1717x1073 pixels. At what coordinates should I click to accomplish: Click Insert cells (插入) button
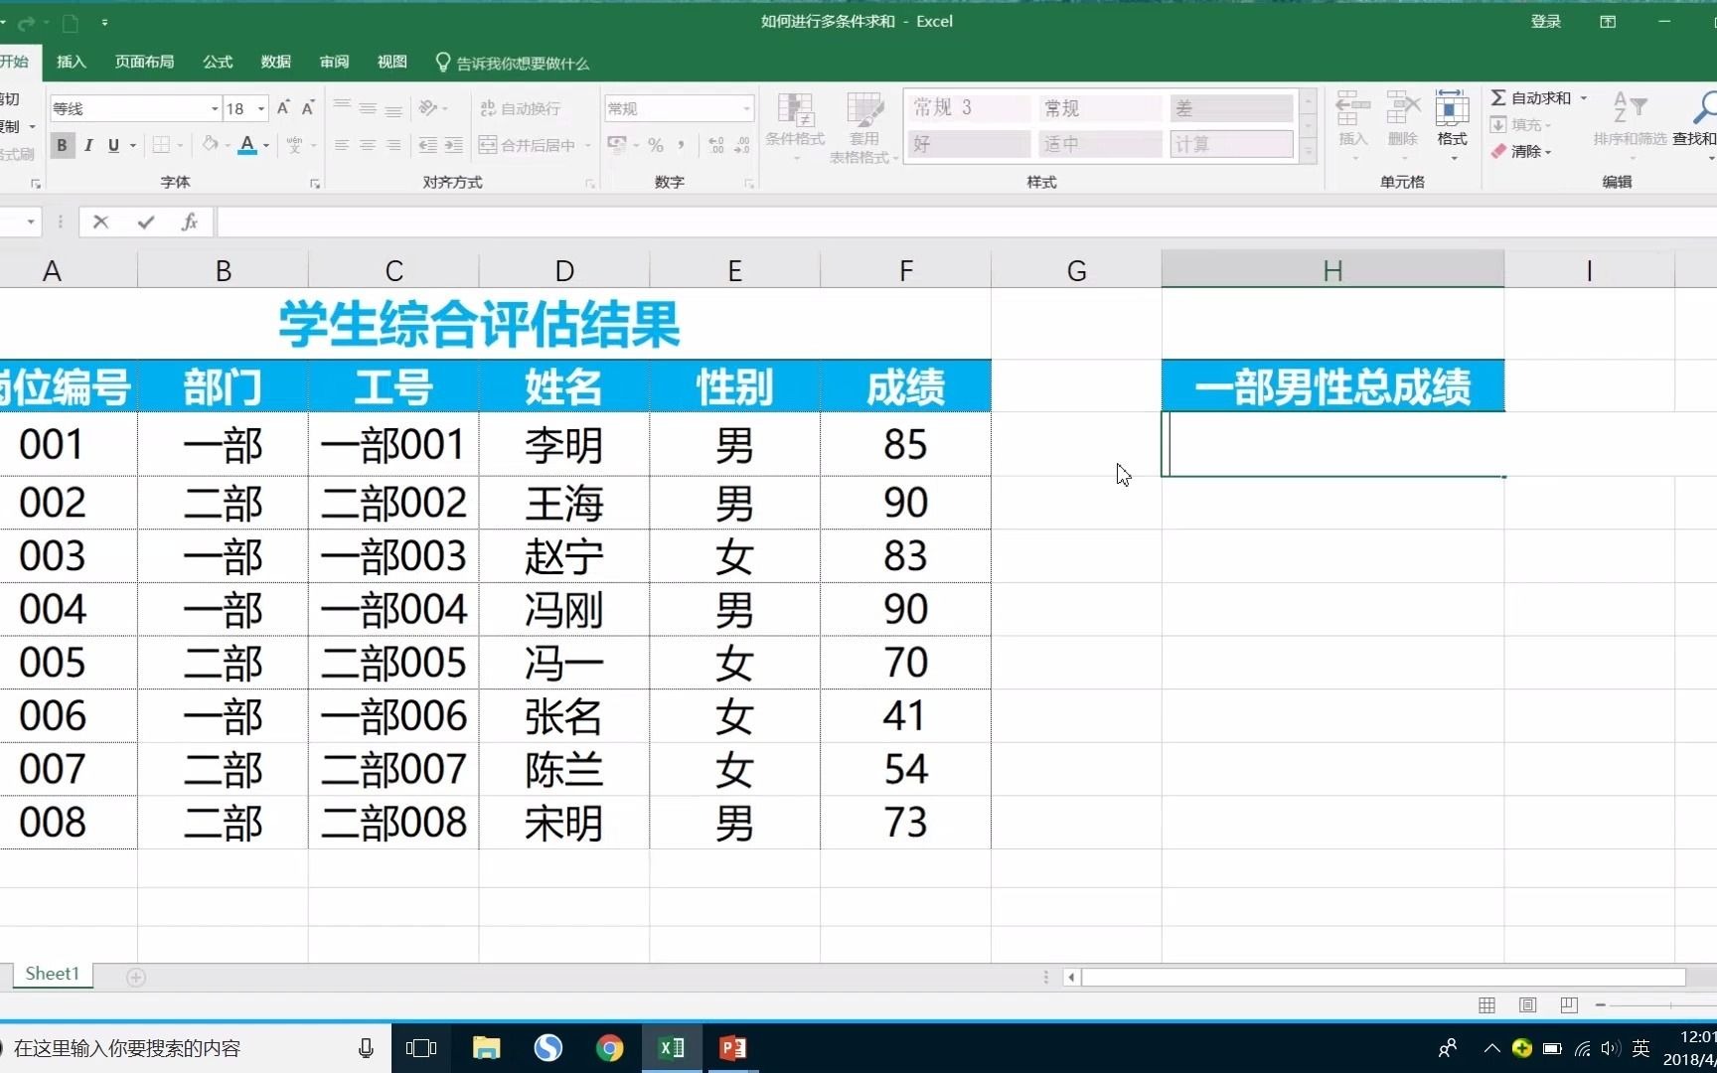click(x=1352, y=124)
